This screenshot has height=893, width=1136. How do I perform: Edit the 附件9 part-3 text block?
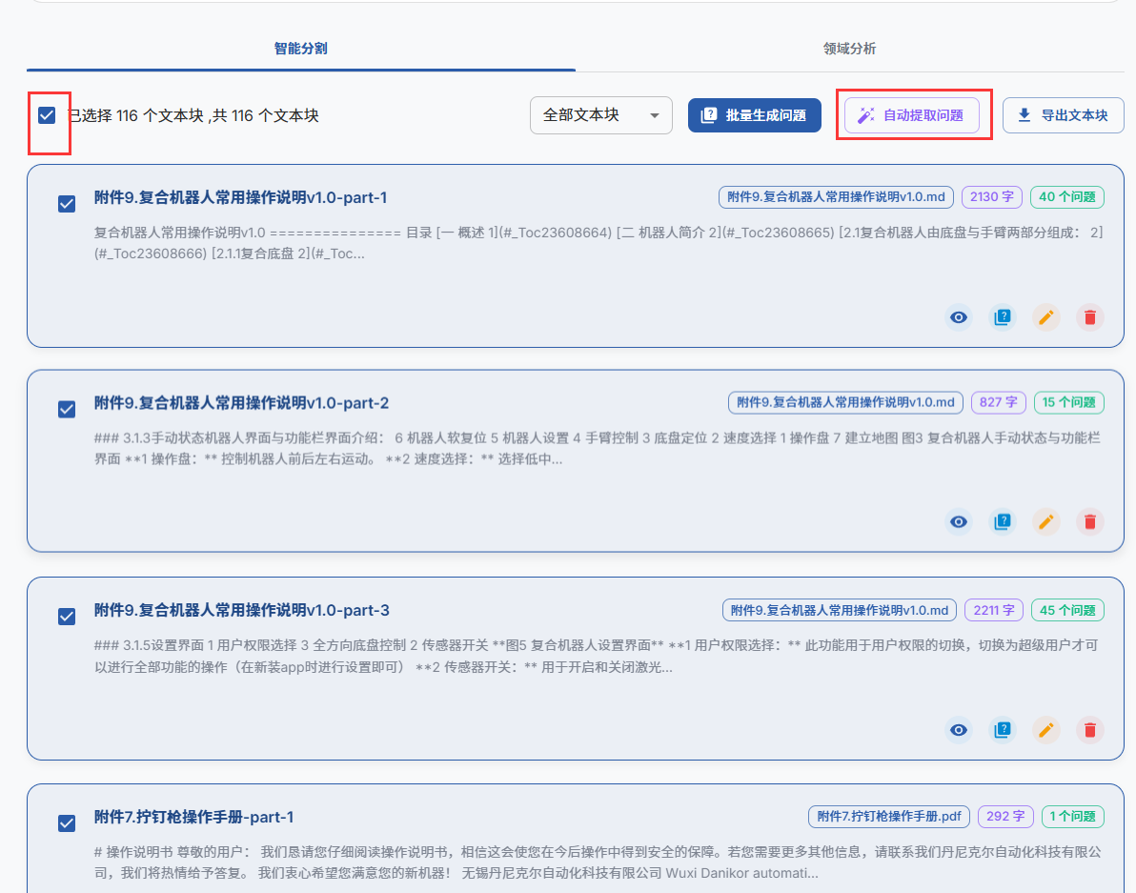coord(1046,729)
